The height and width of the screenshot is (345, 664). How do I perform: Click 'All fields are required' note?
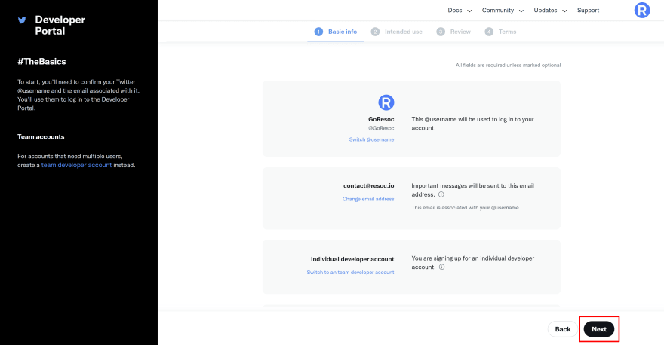[x=508, y=65]
